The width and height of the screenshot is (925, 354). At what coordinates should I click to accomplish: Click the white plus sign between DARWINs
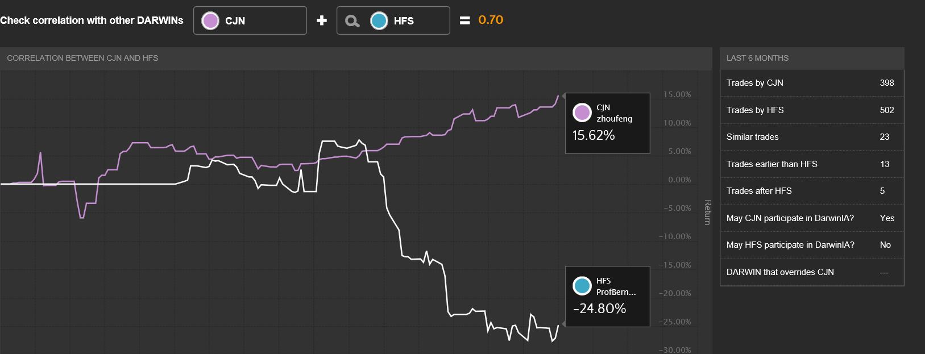tap(322, 20)
